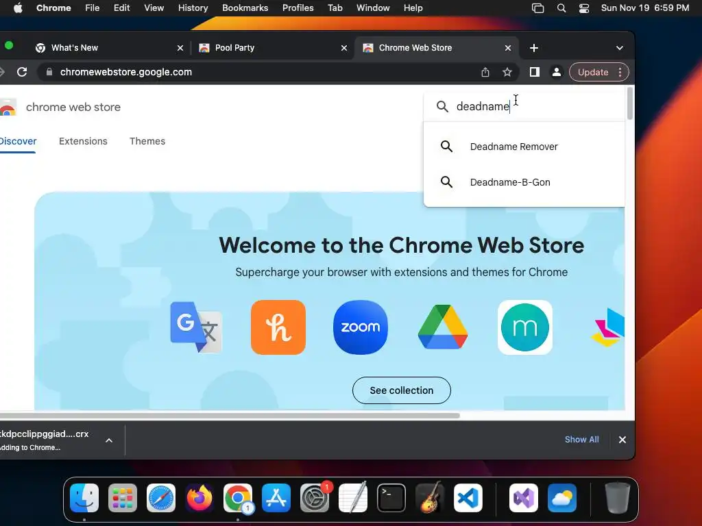Open the History menu
Viewport: 702px width, 526px height.
(x=193, y=8)
